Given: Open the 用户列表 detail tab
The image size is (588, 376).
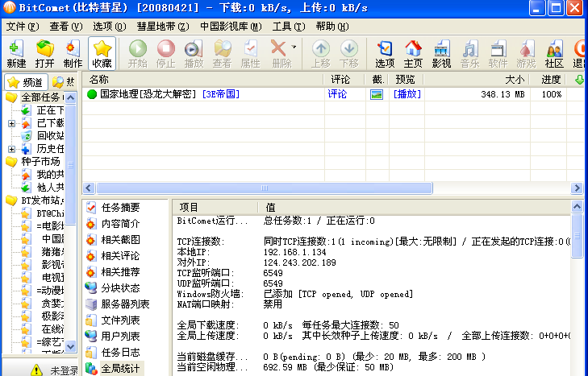Looking at the screenshot, I should [115, 337].
